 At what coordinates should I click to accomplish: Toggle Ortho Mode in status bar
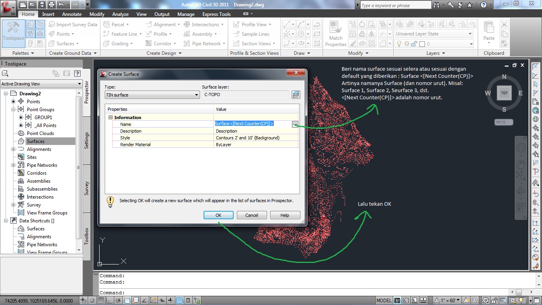tap(110, 301)
